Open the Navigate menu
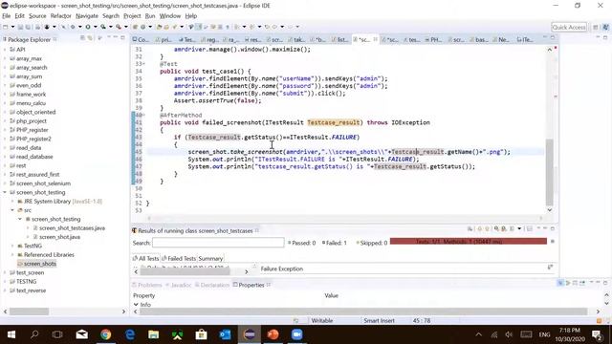The width and height of the screenshot is (612, 344). (87, 16)
